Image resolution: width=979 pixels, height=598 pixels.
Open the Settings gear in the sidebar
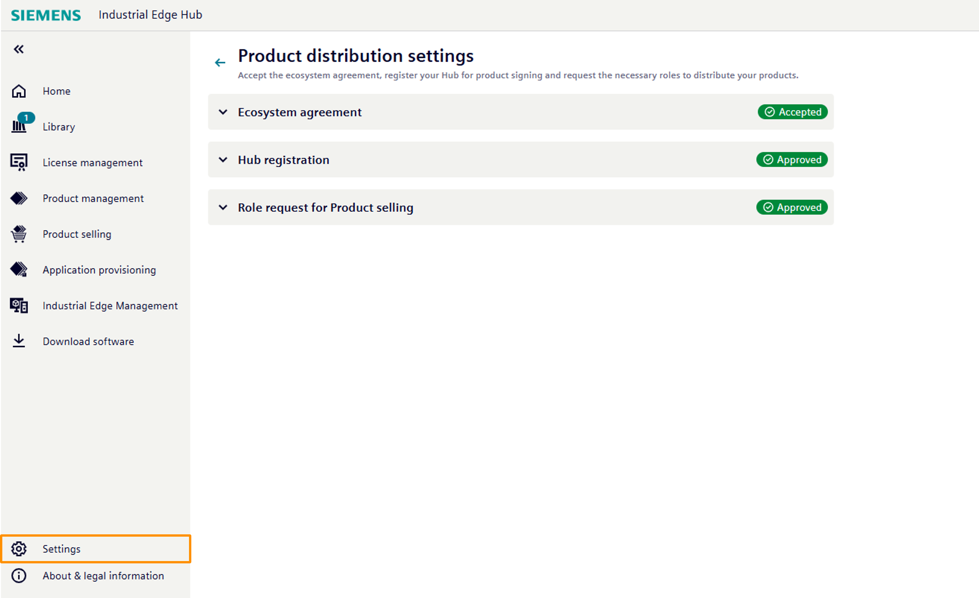18,549
